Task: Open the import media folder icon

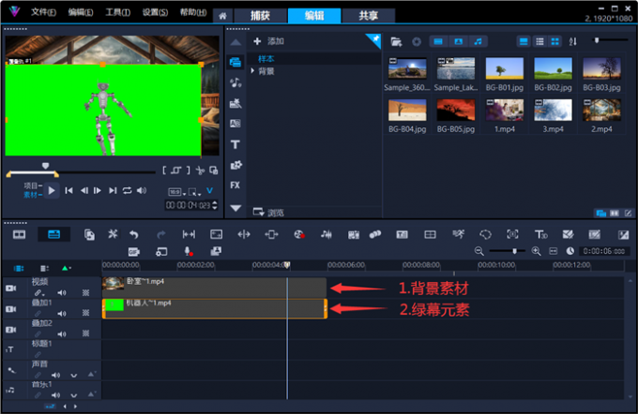Action: [x=396, y=41]
